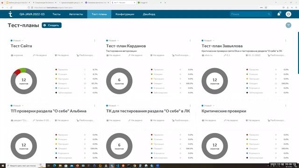The width and height of the screenshot is (299, 168).
Task: Open the user avatar menu
Action: [x=288, y=14]
